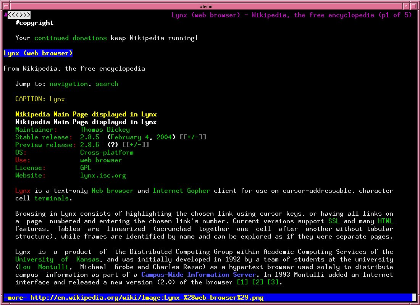Click 'From Wikipedia, the free encyclopedia' line
Viewport: 420px width, 305px height.
click(74, 69)
